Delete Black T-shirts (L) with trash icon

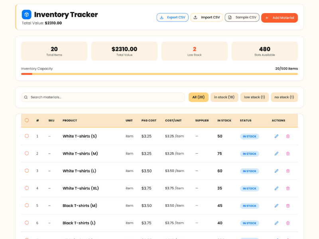[x=287, y=223]
